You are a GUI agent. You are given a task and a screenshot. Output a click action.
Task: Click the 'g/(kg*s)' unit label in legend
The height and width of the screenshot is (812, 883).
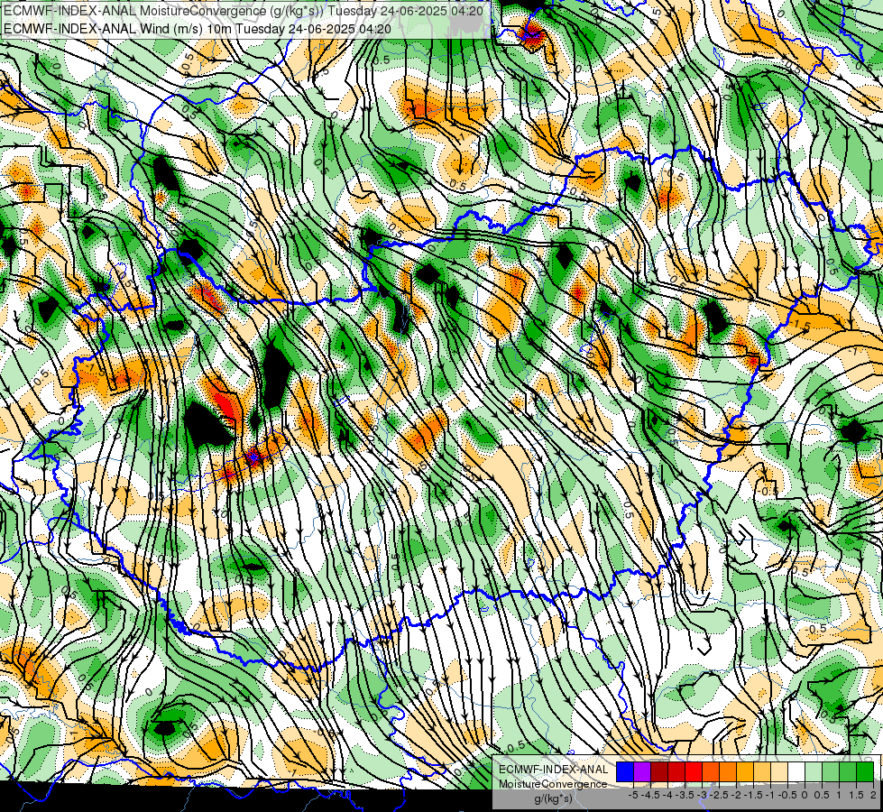click(554, 799)
